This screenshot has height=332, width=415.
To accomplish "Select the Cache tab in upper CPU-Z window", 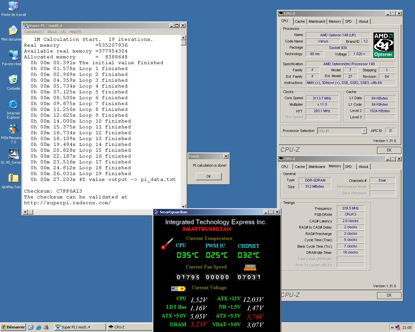I will [x=300, y=21].
